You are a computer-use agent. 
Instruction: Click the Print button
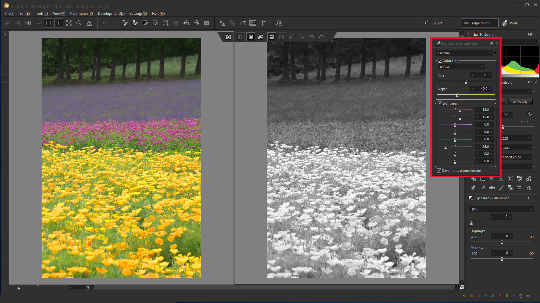pos(510,23)
